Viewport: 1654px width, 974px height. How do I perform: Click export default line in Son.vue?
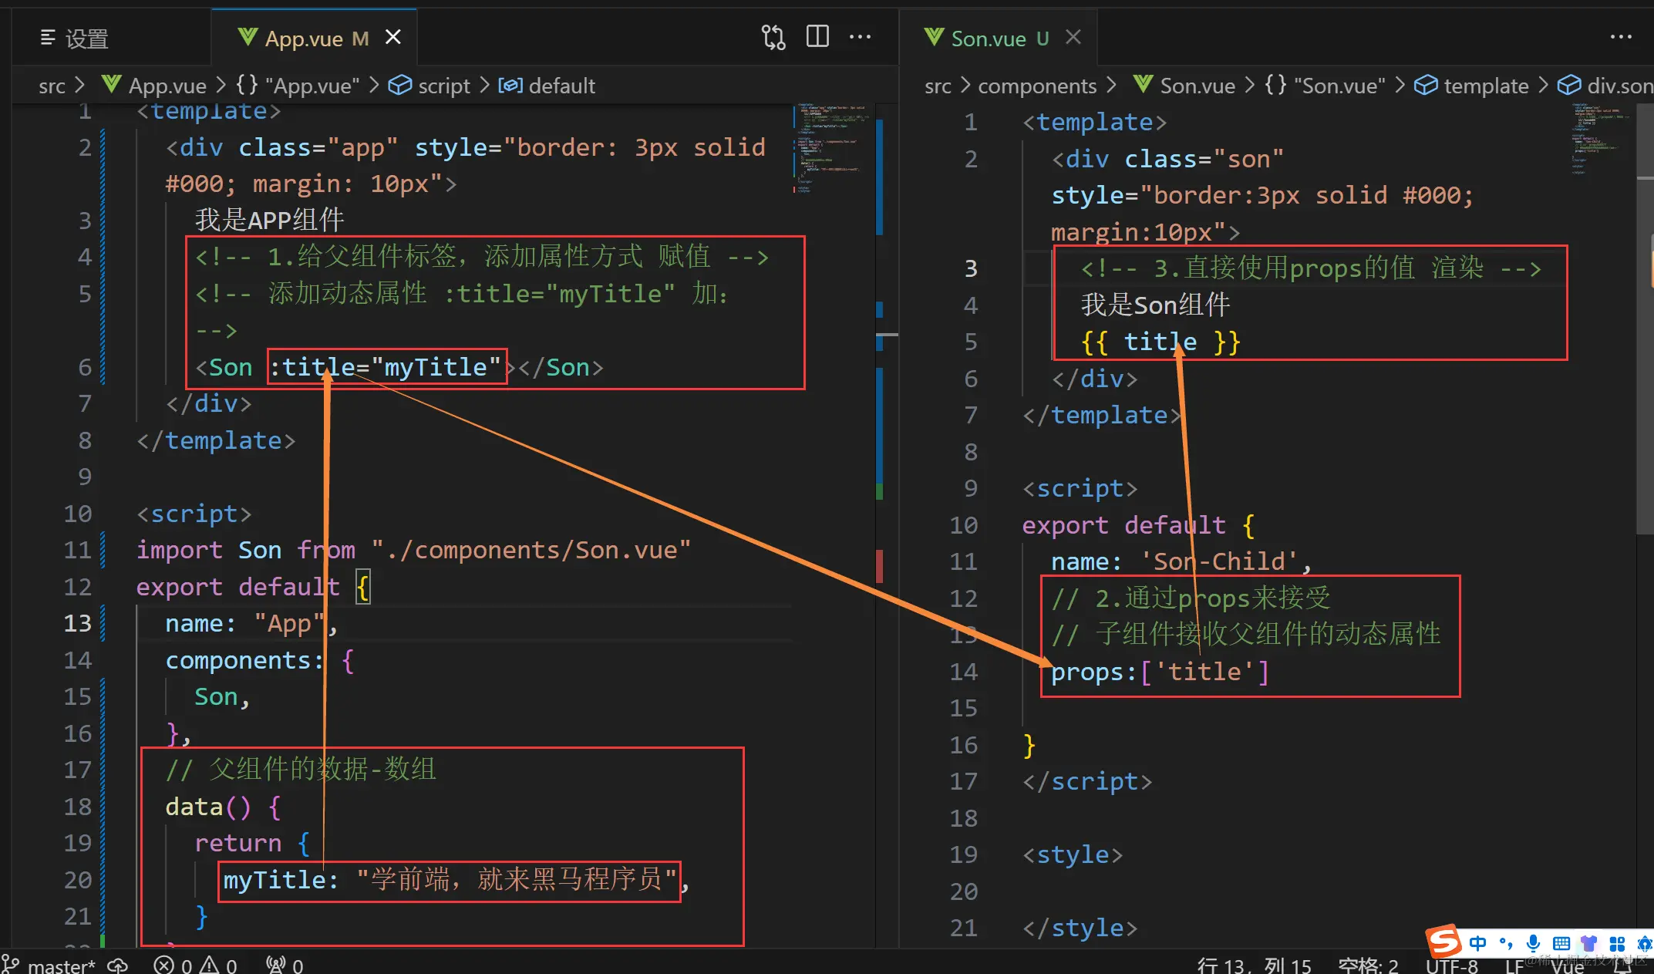pyautogui.click(x=1139, y=525)
